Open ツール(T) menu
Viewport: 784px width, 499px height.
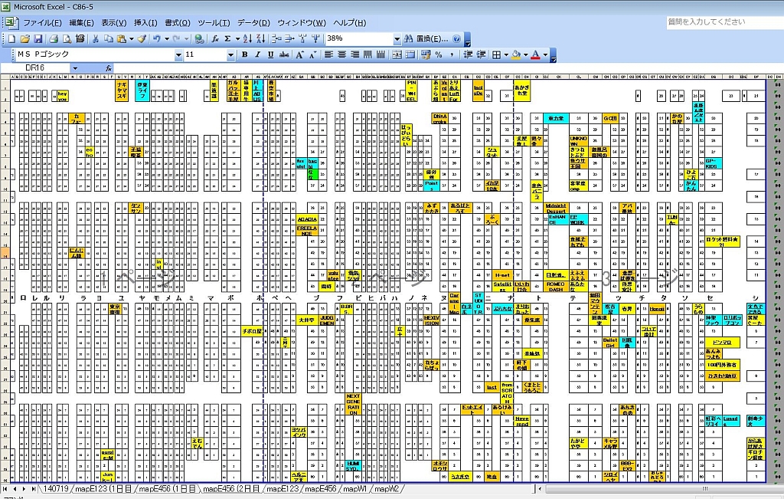tap(214, 22)
